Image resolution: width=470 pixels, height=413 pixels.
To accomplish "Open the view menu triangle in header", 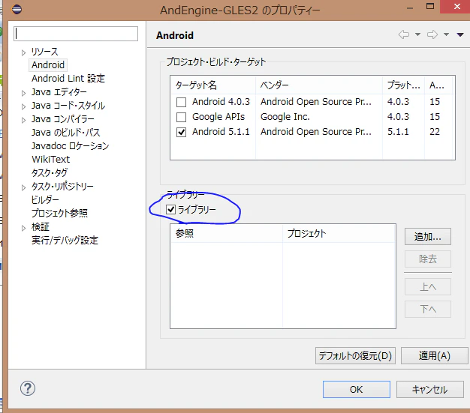I will click(460, 35).
